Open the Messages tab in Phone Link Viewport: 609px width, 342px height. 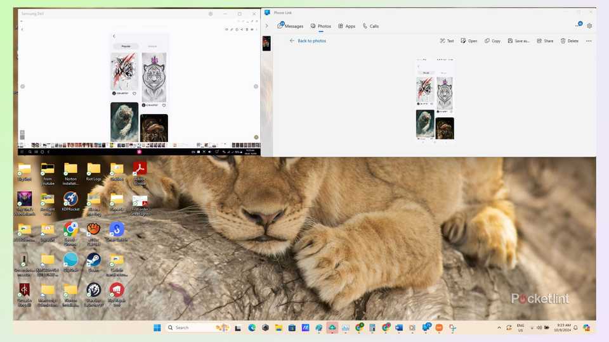(290, 26)
